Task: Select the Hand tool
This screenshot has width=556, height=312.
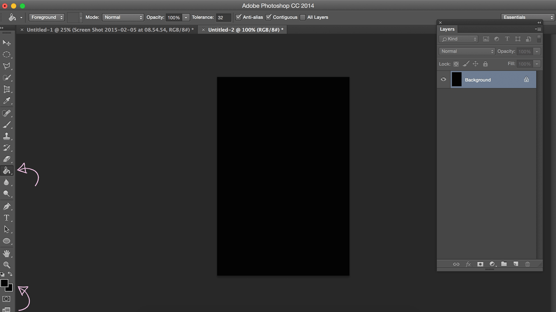Action: (x=7, y=253)
